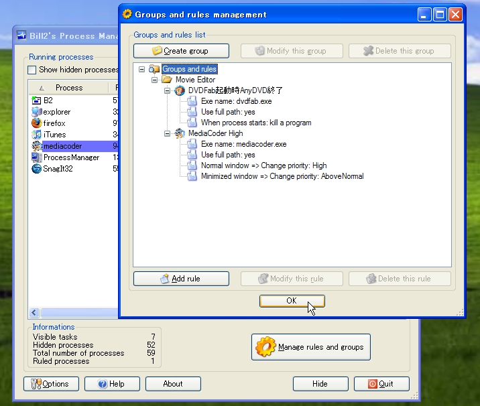The height and width of the screenshot is (406, 480).
Task: Close the Groups and rules management dialog
Action: (x=455, y=15)
